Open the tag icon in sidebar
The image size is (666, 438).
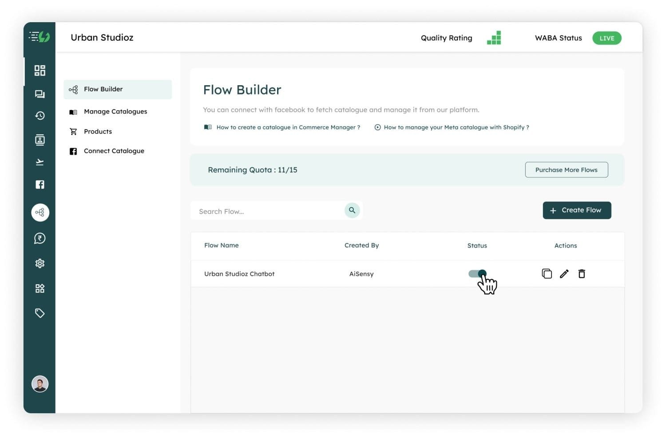point(40,313)
